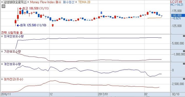The image size is (185, 97).
Task: Click the 2016/11 date axis label
Action: pyautogui.click(x=6, y=94)
